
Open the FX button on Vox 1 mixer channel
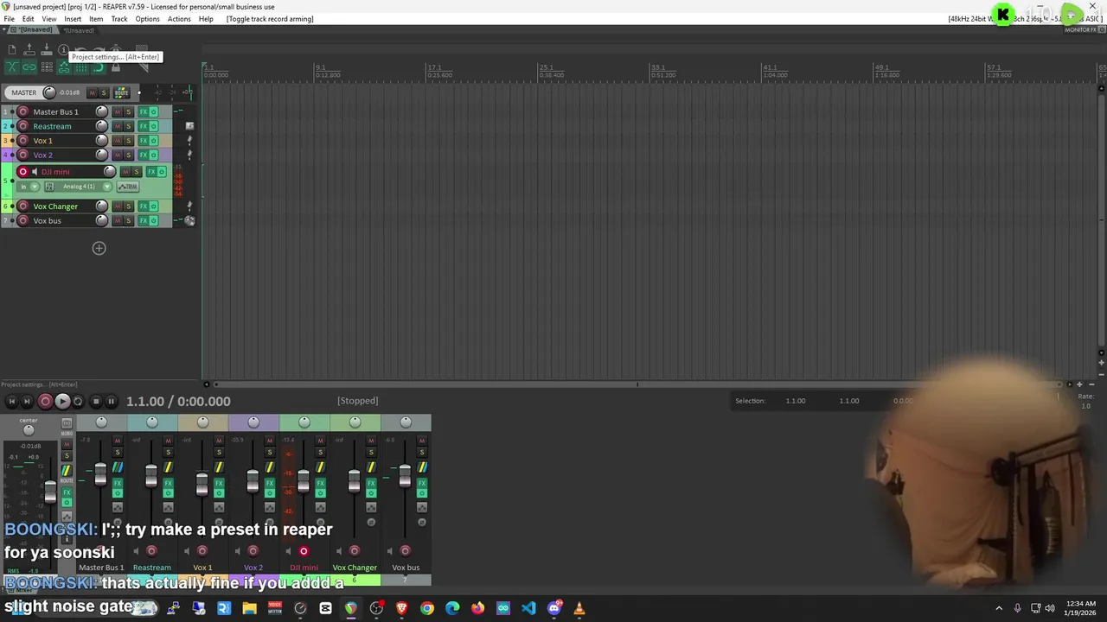[219, 483]
